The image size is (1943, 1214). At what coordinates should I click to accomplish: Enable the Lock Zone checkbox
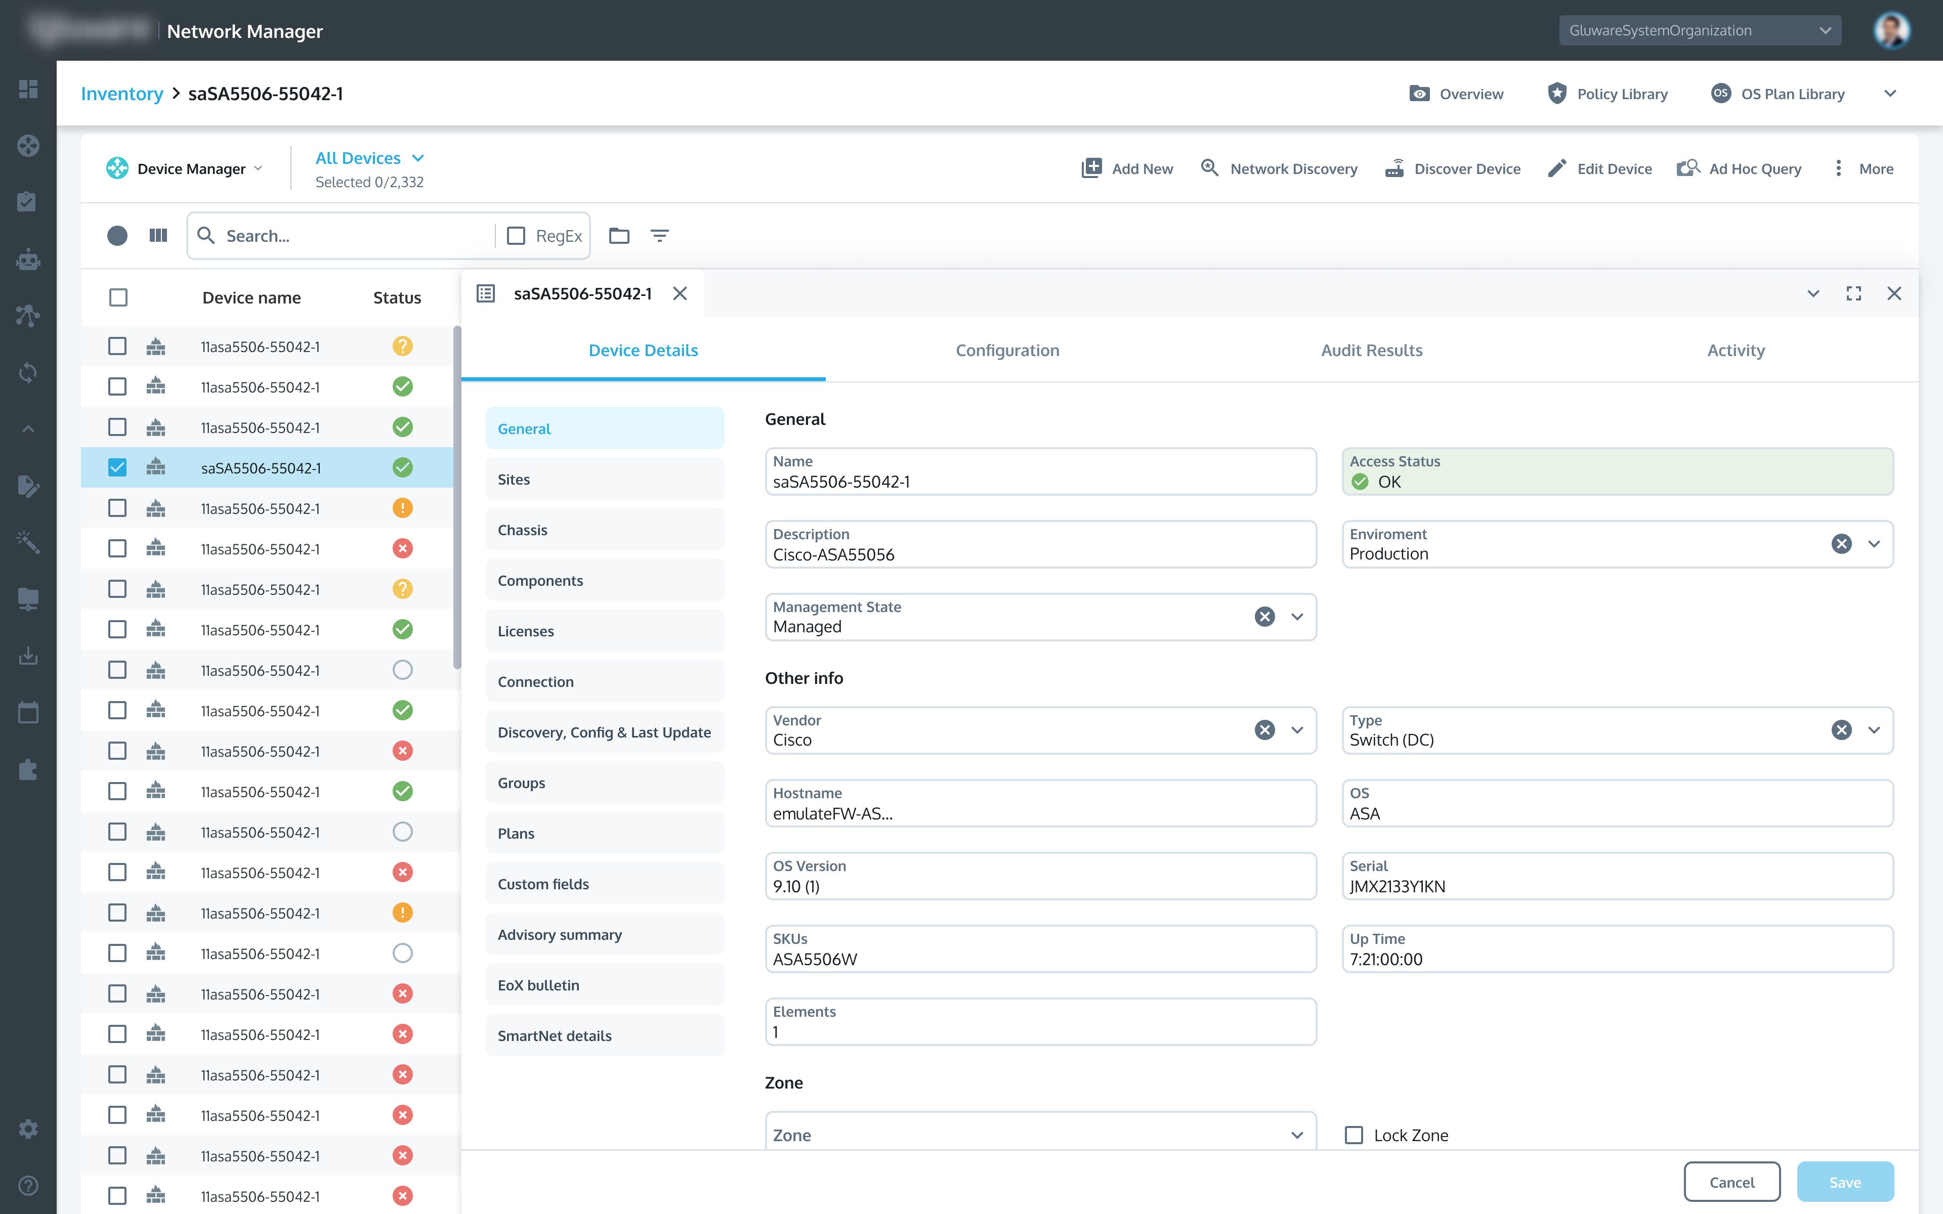[x=1354, y=1135]
